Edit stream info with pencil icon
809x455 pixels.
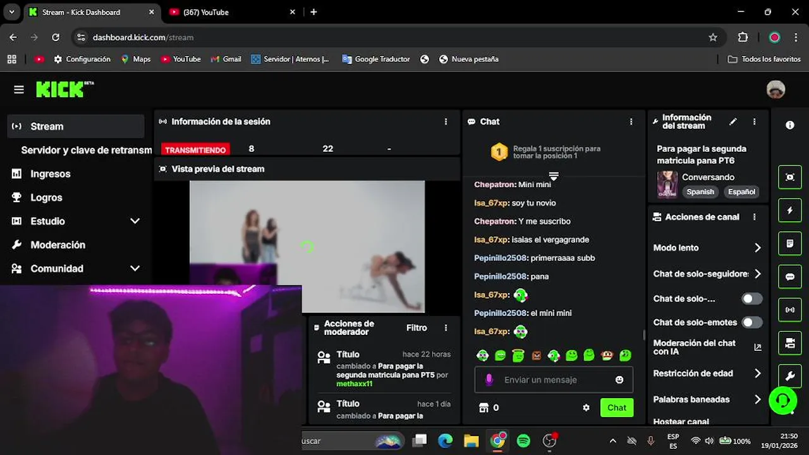[x=733, y=121]
